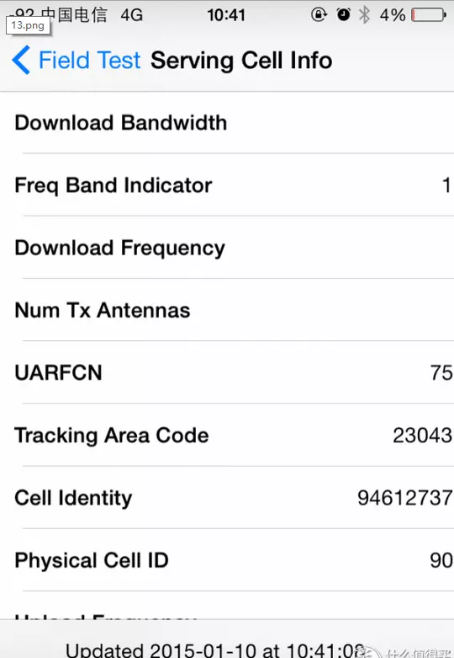The height and width of the screenshot is (658, 454).
Task: Select the Freq Band Indicator row
Action: [227, 185]
